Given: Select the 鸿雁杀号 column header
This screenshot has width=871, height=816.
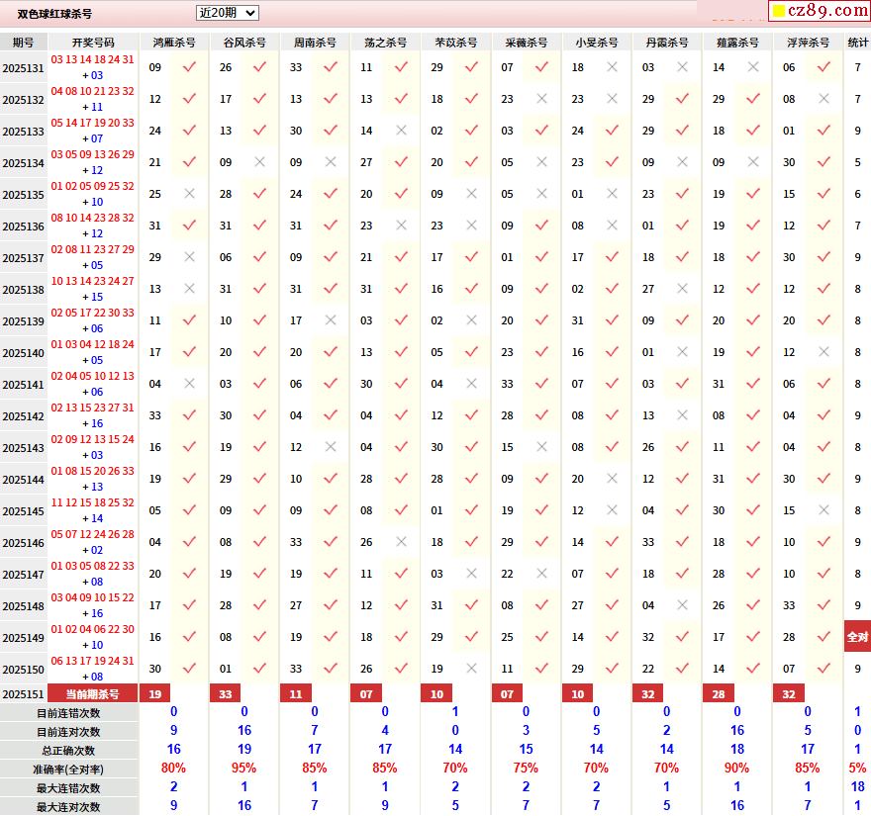Looking at the screenshot, I should tap(174, 43).
